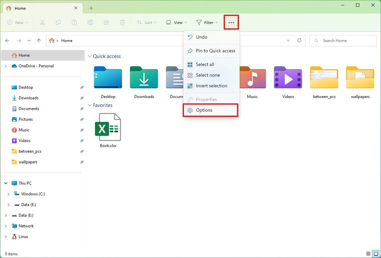Screen dimensions: 381x258
Task: Refresh the current folder view
Action: point(299,40)
